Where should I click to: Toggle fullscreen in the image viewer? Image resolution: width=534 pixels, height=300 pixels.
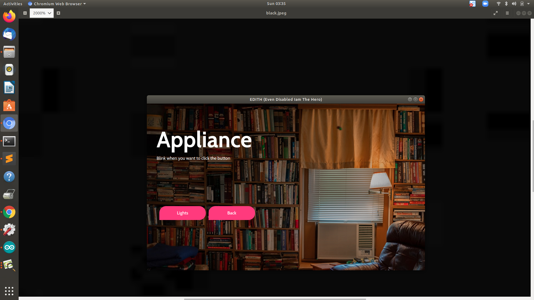pos(496,13)
